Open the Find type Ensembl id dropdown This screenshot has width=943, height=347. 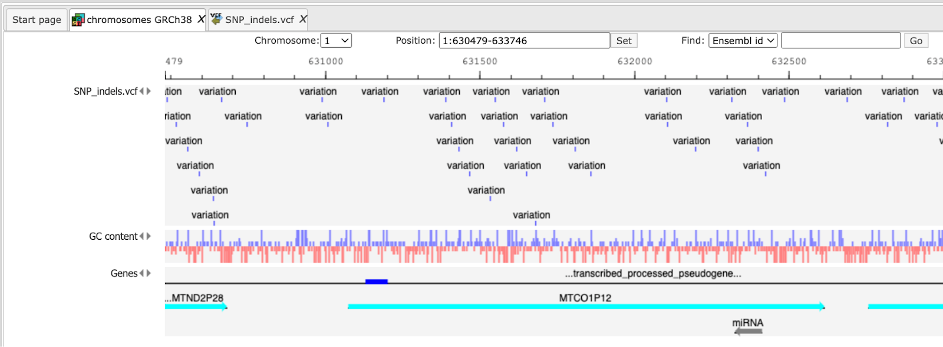coord(743,41)
